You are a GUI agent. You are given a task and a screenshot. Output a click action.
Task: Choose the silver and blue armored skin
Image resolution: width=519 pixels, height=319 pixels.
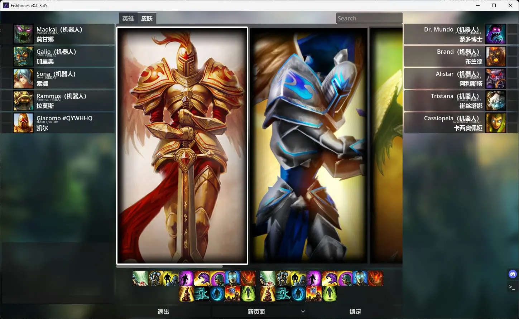click(x=308, y=146)
